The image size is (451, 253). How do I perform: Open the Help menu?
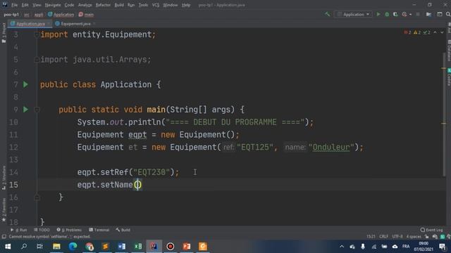pyautogui.click(x=186, y=5)
